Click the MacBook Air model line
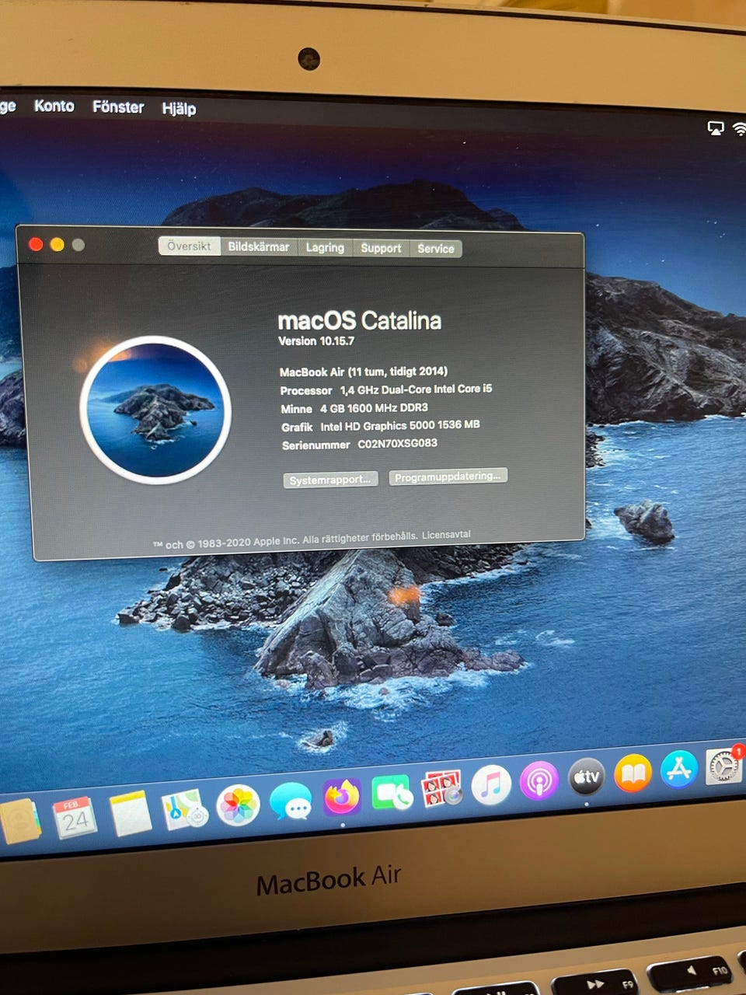746x995 pixels. (x=364, y=372)
